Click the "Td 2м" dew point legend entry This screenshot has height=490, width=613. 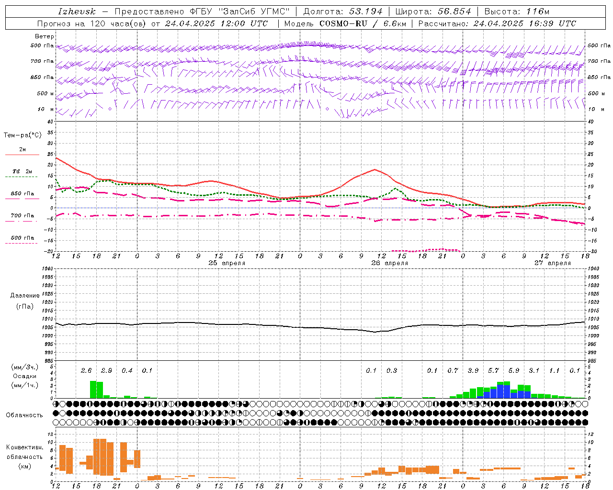[x=23, y=171]
